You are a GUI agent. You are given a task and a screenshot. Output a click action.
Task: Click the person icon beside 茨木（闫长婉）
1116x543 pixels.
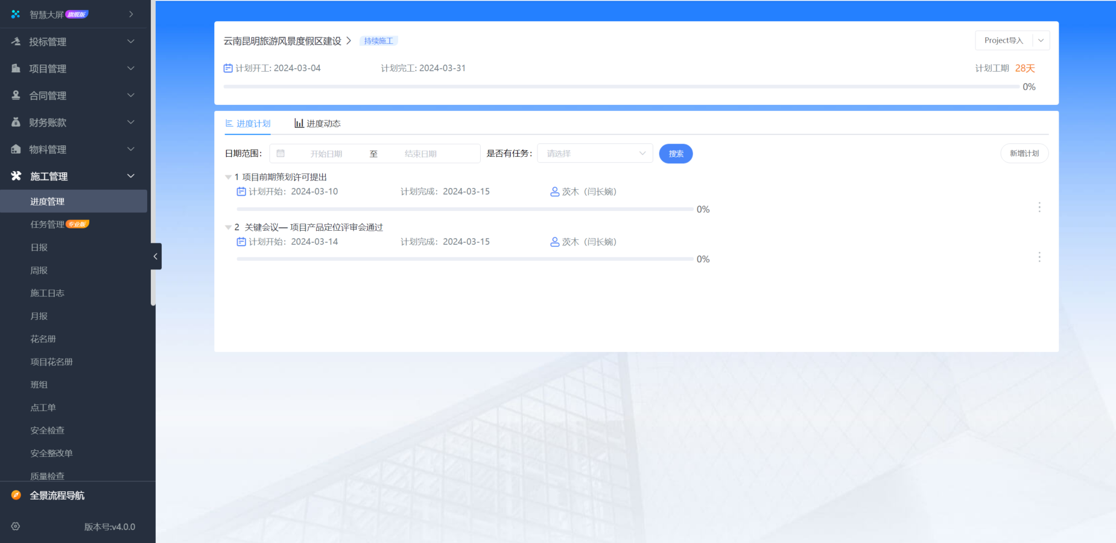[554, 191]
